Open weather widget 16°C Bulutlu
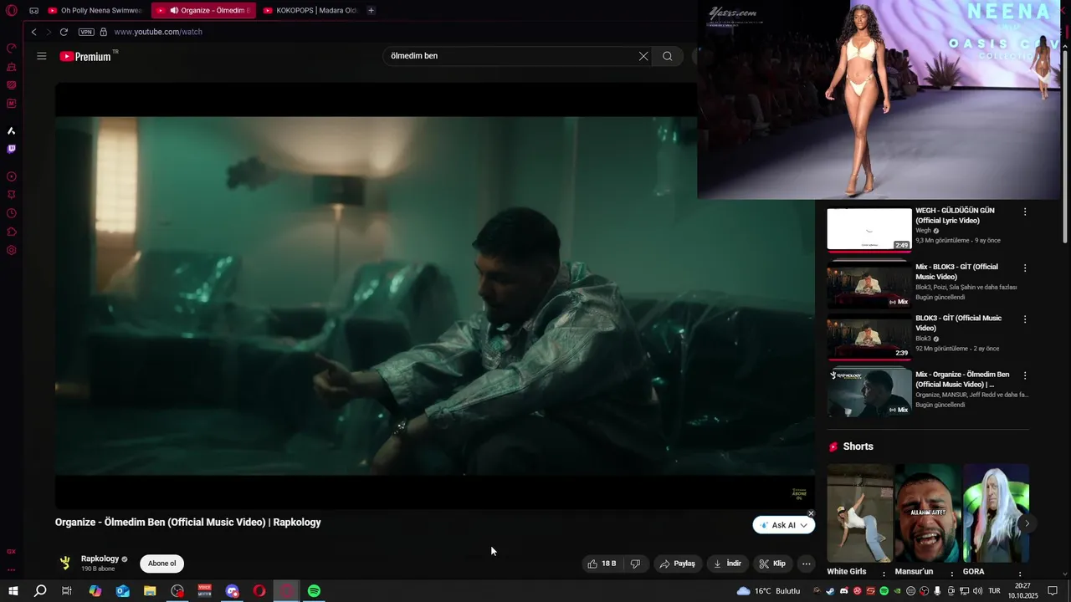Screen dimensions: 1071x602 [x=768, y=591]
